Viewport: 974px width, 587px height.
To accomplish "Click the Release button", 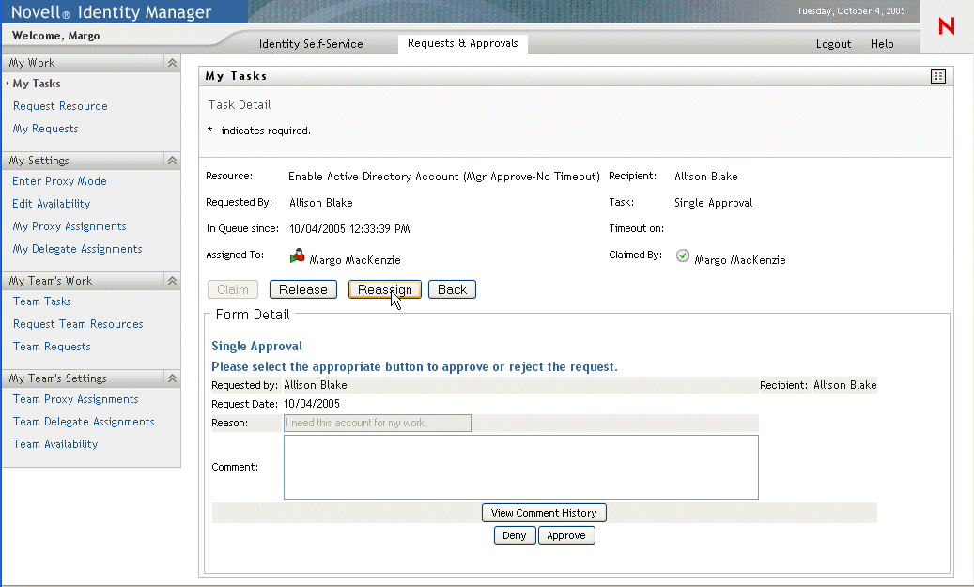I will 303,289.
